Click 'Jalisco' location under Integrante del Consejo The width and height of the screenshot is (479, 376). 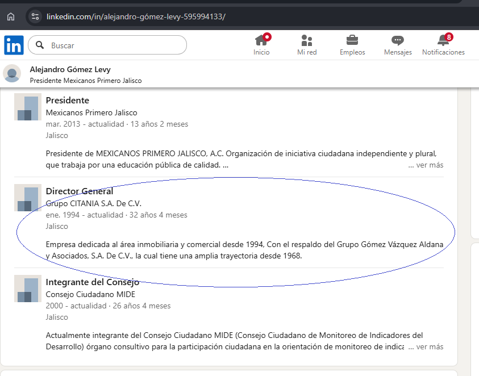point(57,317)
